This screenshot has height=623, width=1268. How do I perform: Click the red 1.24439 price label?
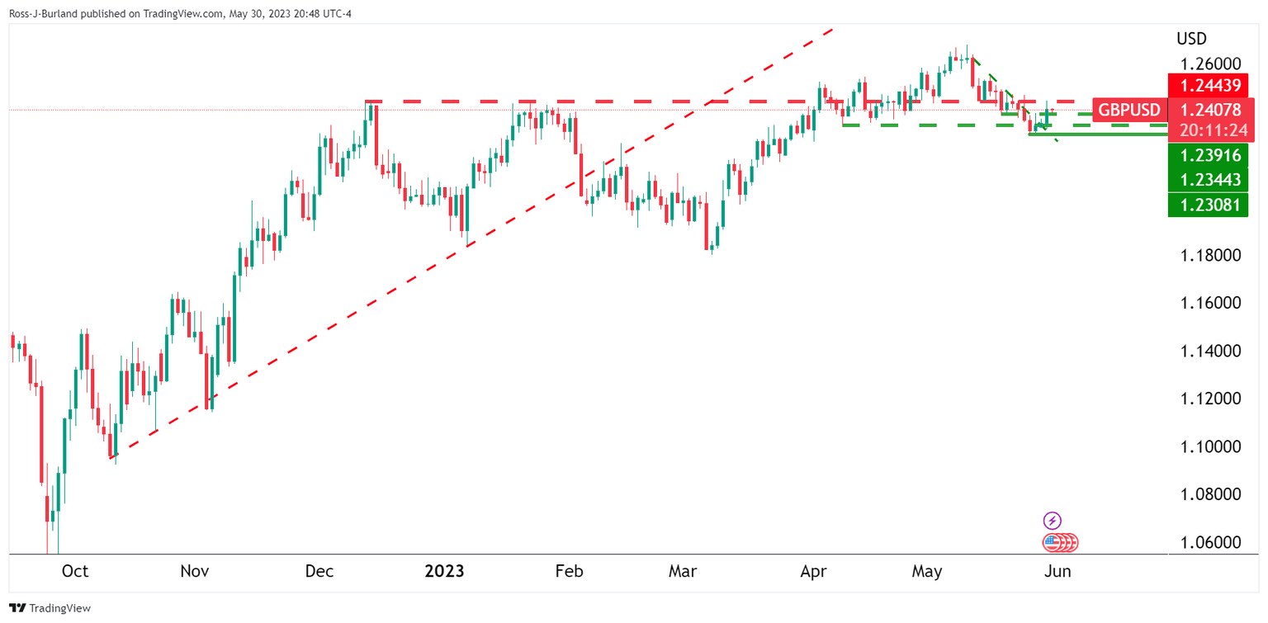click(x=1208, y=84)
